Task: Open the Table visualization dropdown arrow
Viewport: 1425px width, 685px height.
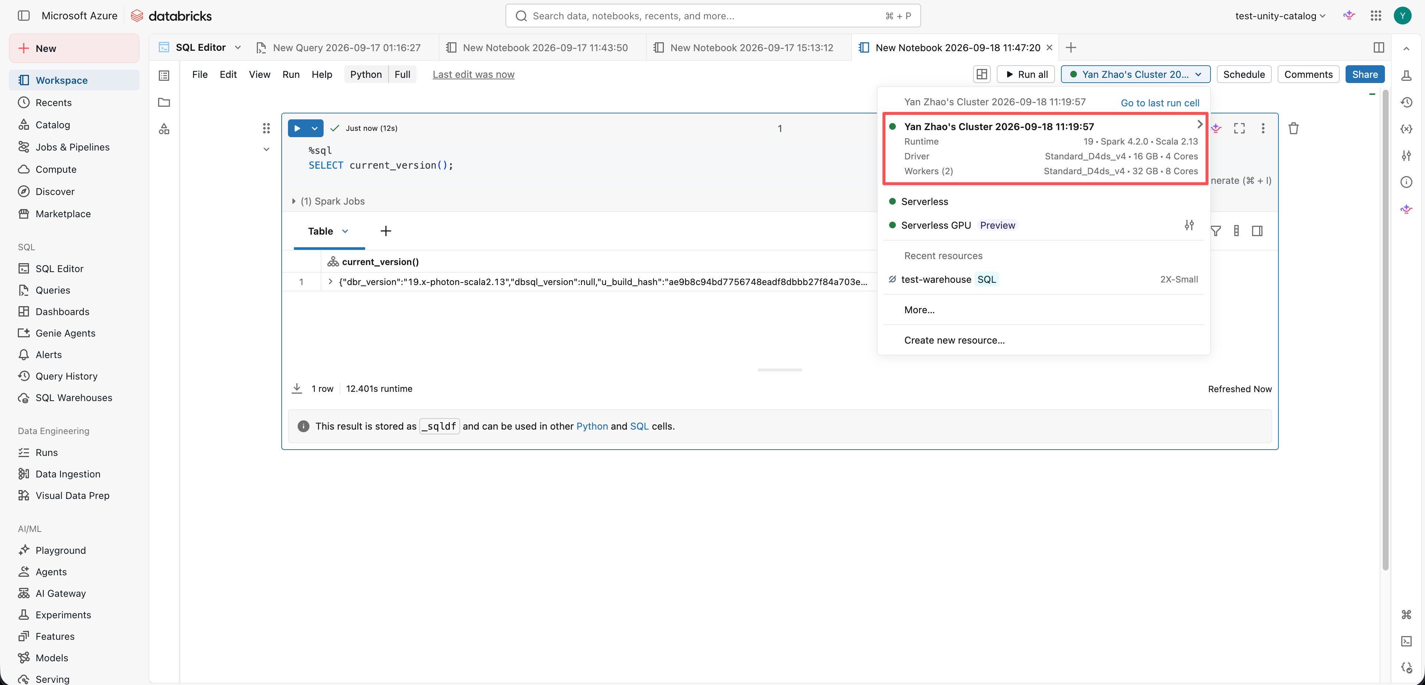Action: point(345,231)
